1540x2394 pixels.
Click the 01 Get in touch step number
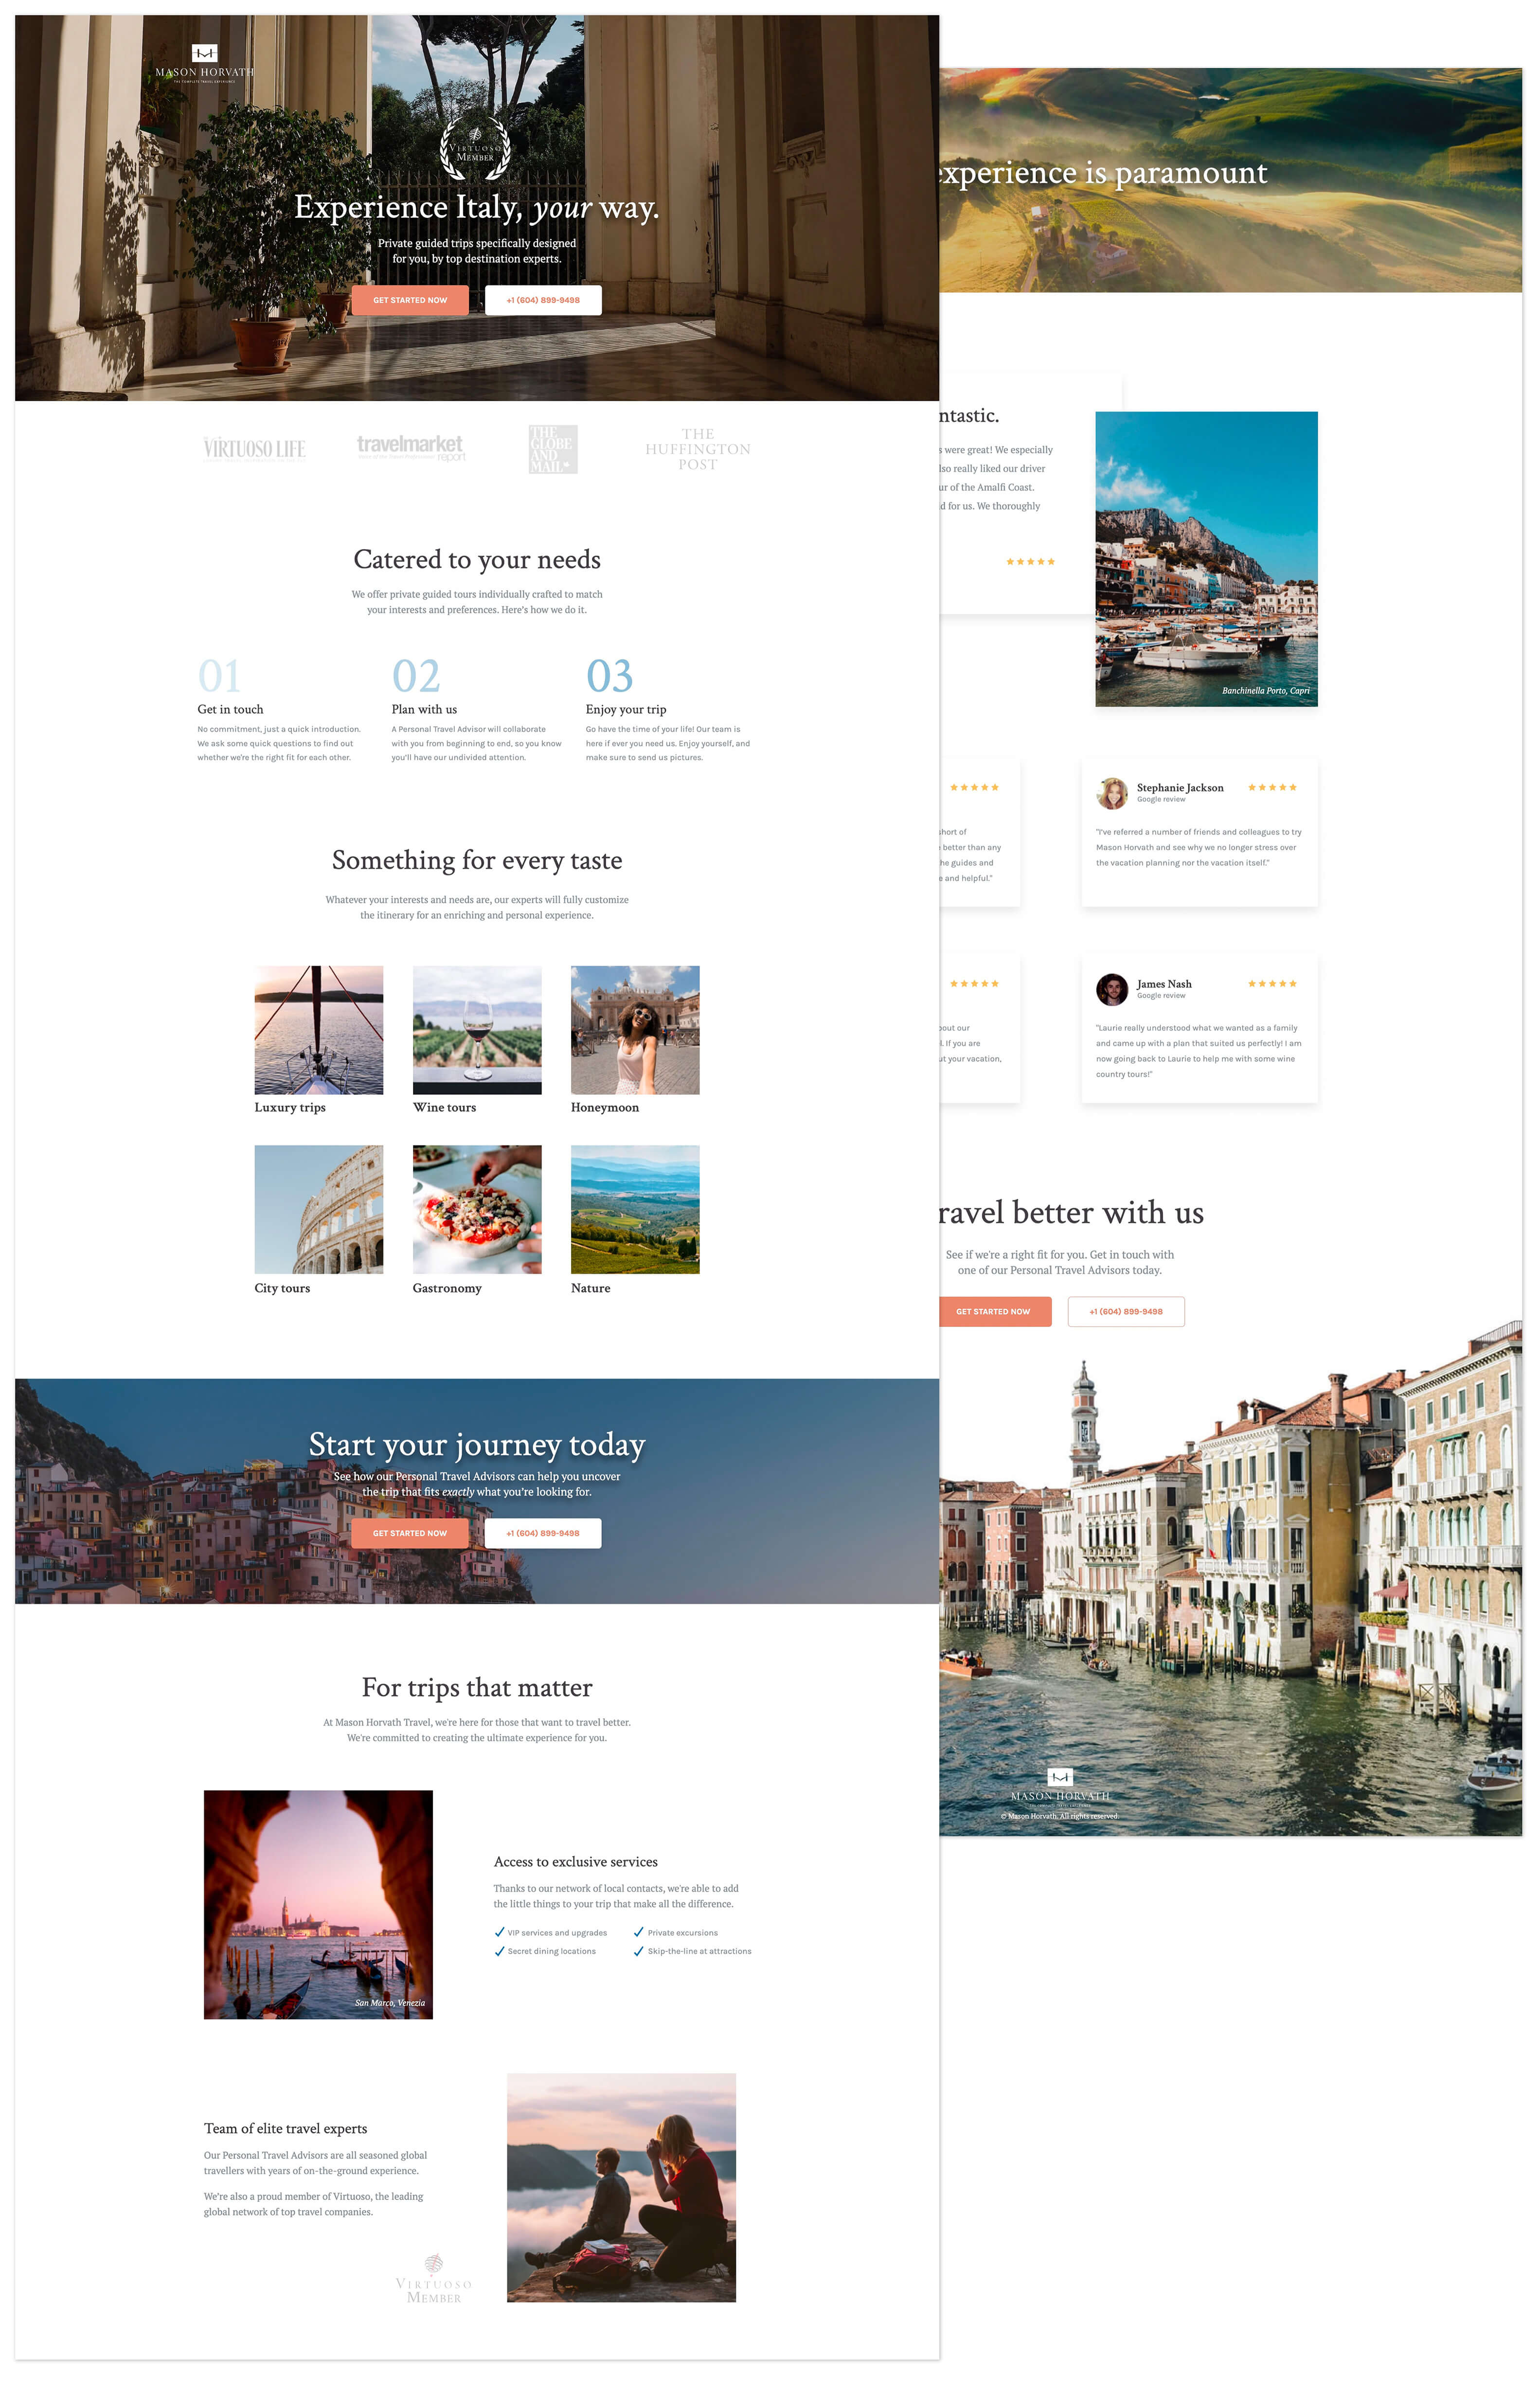[219, 676]
